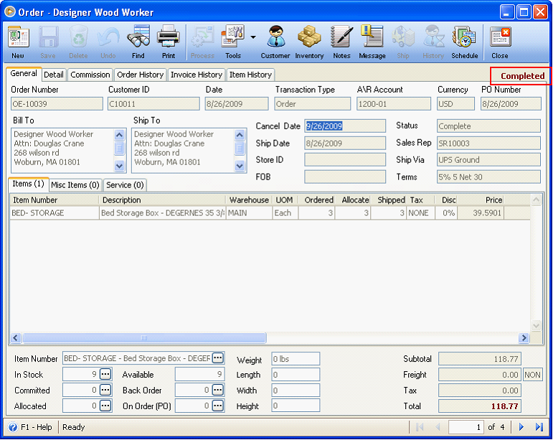553x440 pixels.
Task: Click the Ship To scroll up arrow
Action: [x=240, y=135]
